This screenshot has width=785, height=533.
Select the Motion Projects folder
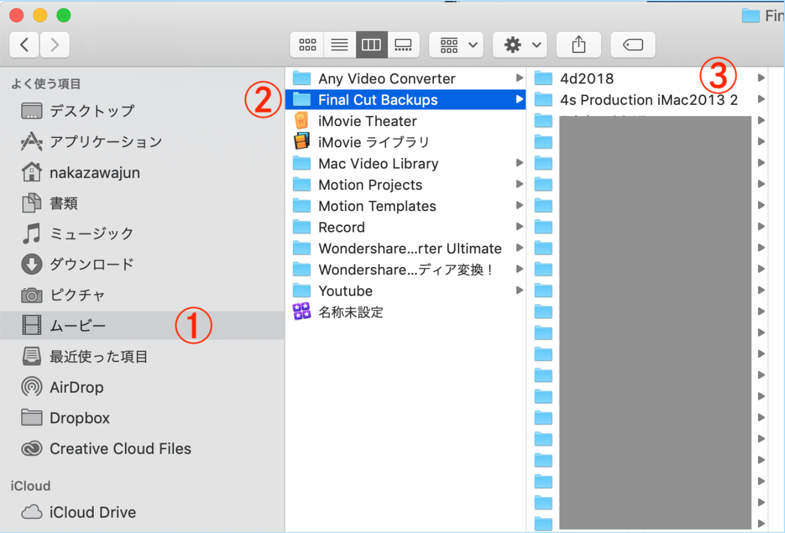pos(406,184)
